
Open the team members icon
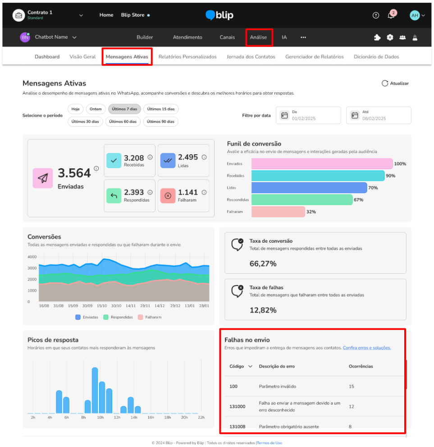pos(402,37)
